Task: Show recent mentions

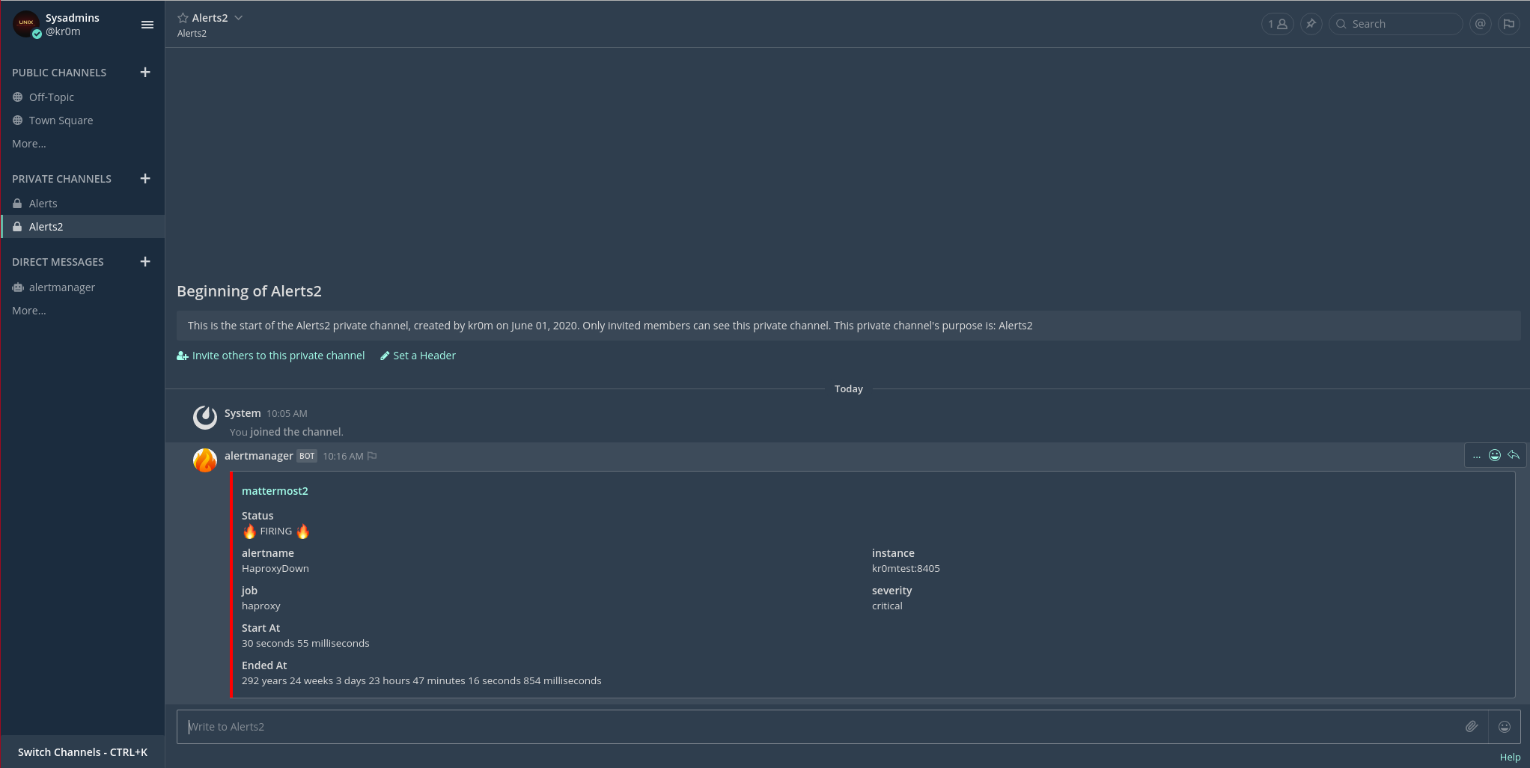Action: (x=1480, y=24)
